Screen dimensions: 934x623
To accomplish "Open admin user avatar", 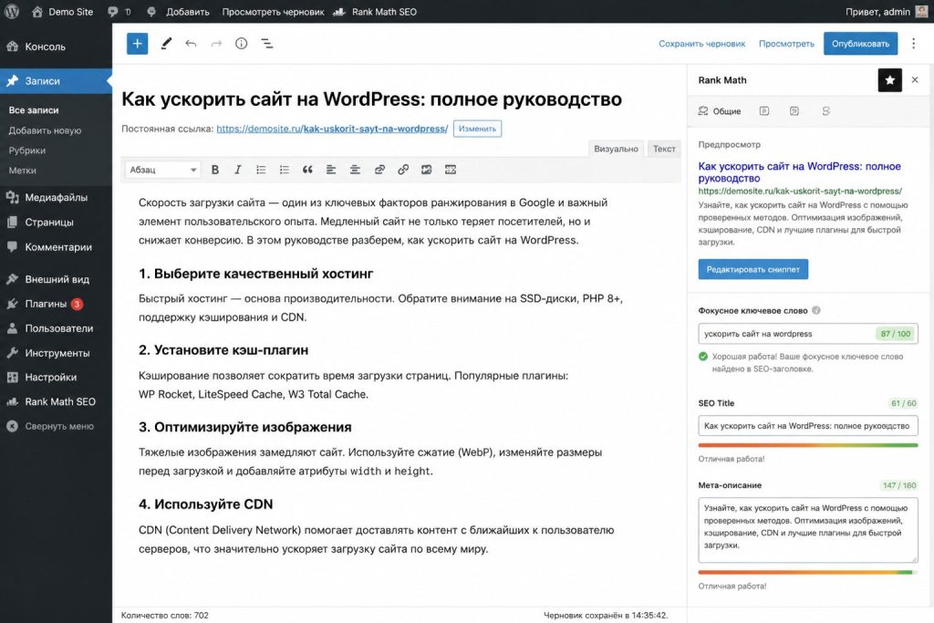I will tap(921, 11).
